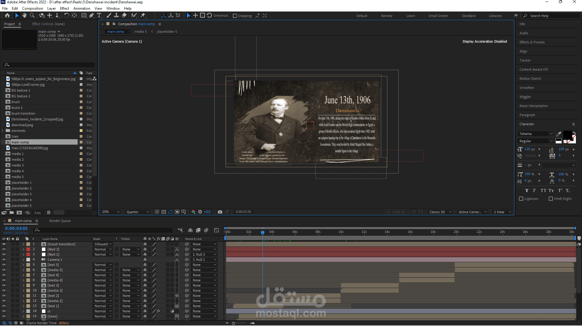Select the Clone Stamp tool
Image resolution: width=582 pixels, height=326 pixels.
[x=116, y=15]
